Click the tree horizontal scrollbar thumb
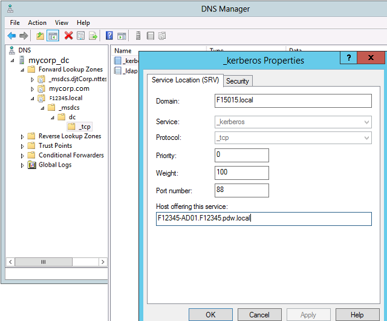387x321 pixels. 44,262
